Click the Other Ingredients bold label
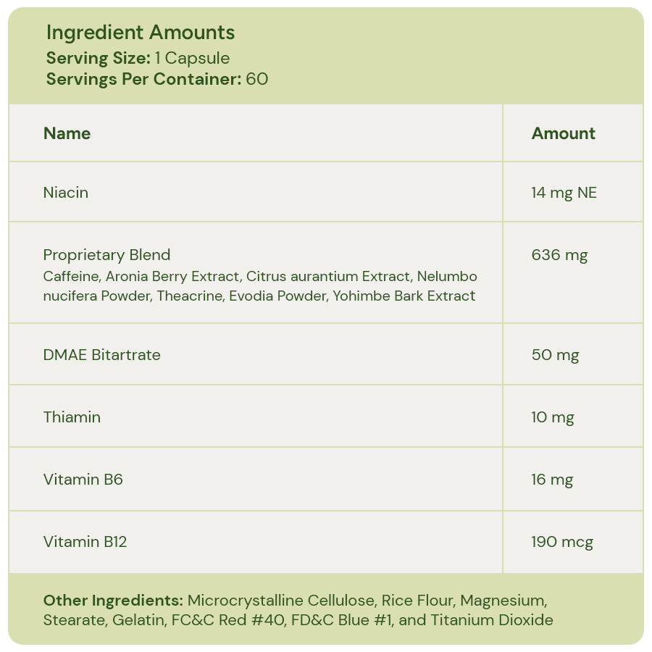 [113, 601]
